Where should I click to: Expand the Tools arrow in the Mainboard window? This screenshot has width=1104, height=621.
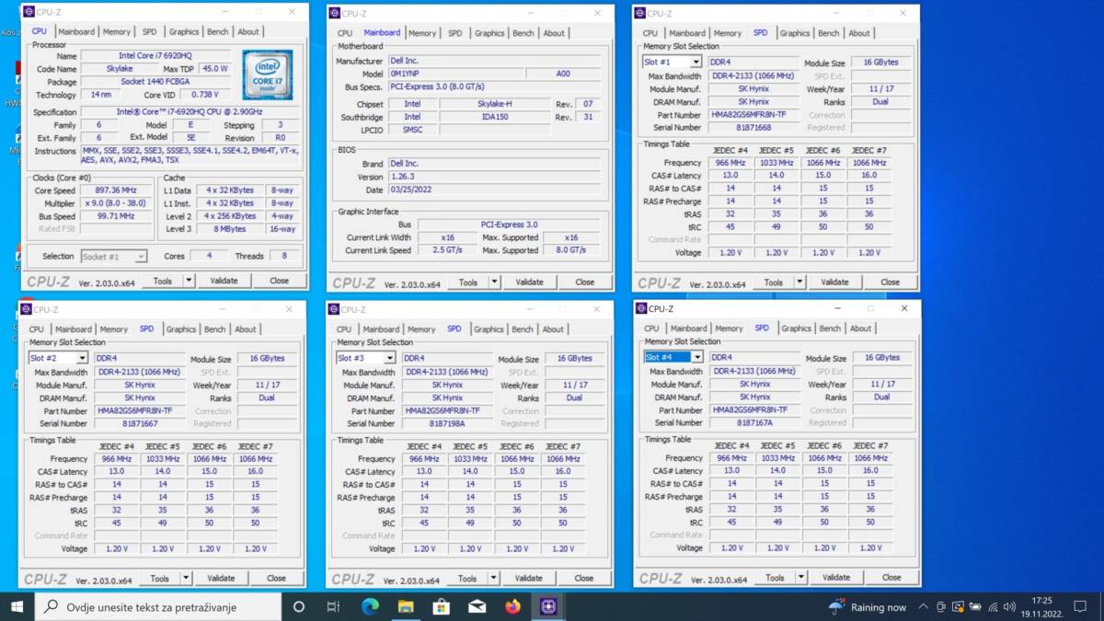(494, 282)
